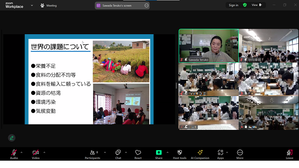Viewport: 299px width, 168px height.
Task: Open the View layout menu
Action: [x=257, y=5]
